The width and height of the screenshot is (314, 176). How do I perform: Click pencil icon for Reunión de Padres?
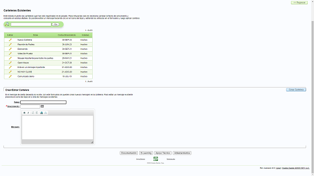10,44
